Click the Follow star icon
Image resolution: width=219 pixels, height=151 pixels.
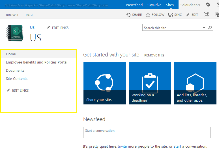coord(148,15)
